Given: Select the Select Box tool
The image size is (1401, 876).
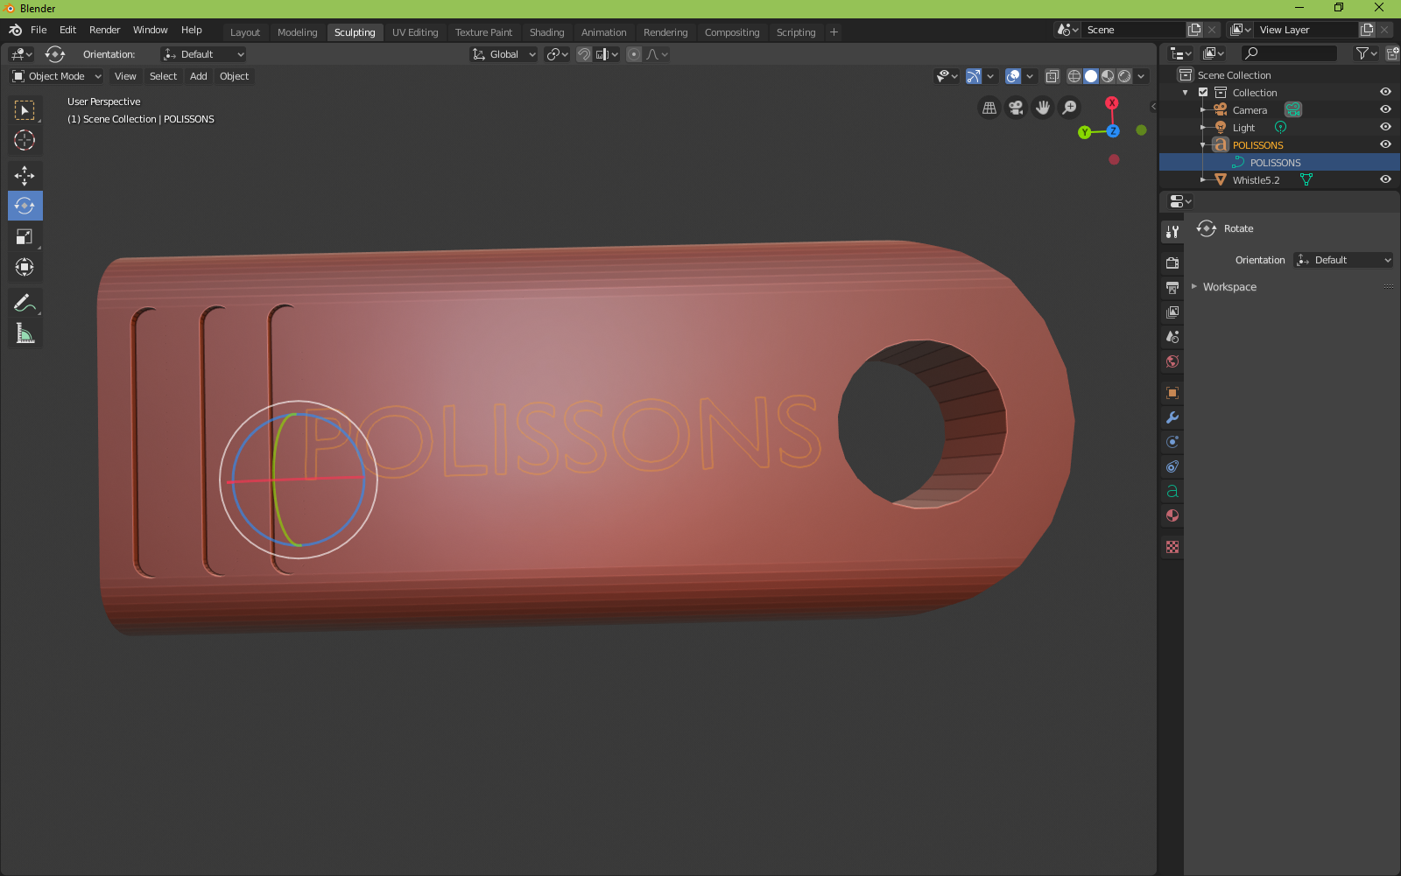Looking at the screenshot, I should pos(25,110).
